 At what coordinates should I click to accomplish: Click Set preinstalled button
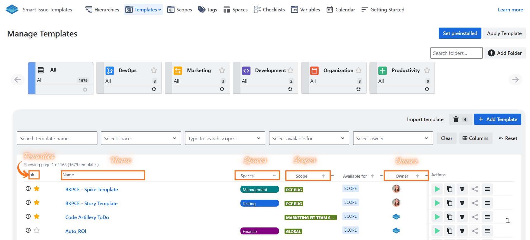pyautogui.click(x=460, y=33)
